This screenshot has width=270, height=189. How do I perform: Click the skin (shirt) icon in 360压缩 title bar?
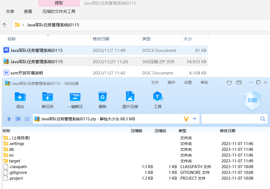tap(229, 83)
